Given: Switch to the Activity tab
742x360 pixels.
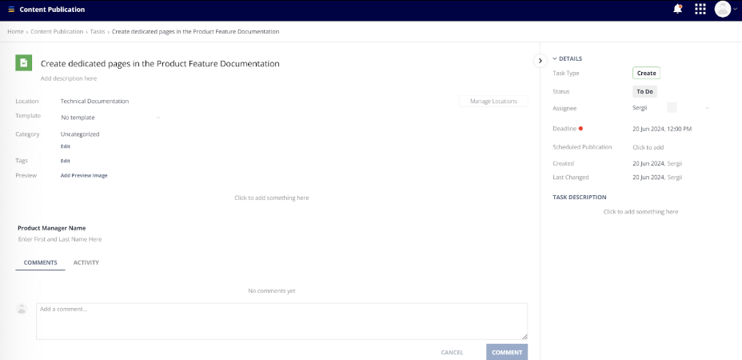Looking at the screenshot, I should pyautogui.click(x=86, y=262).
